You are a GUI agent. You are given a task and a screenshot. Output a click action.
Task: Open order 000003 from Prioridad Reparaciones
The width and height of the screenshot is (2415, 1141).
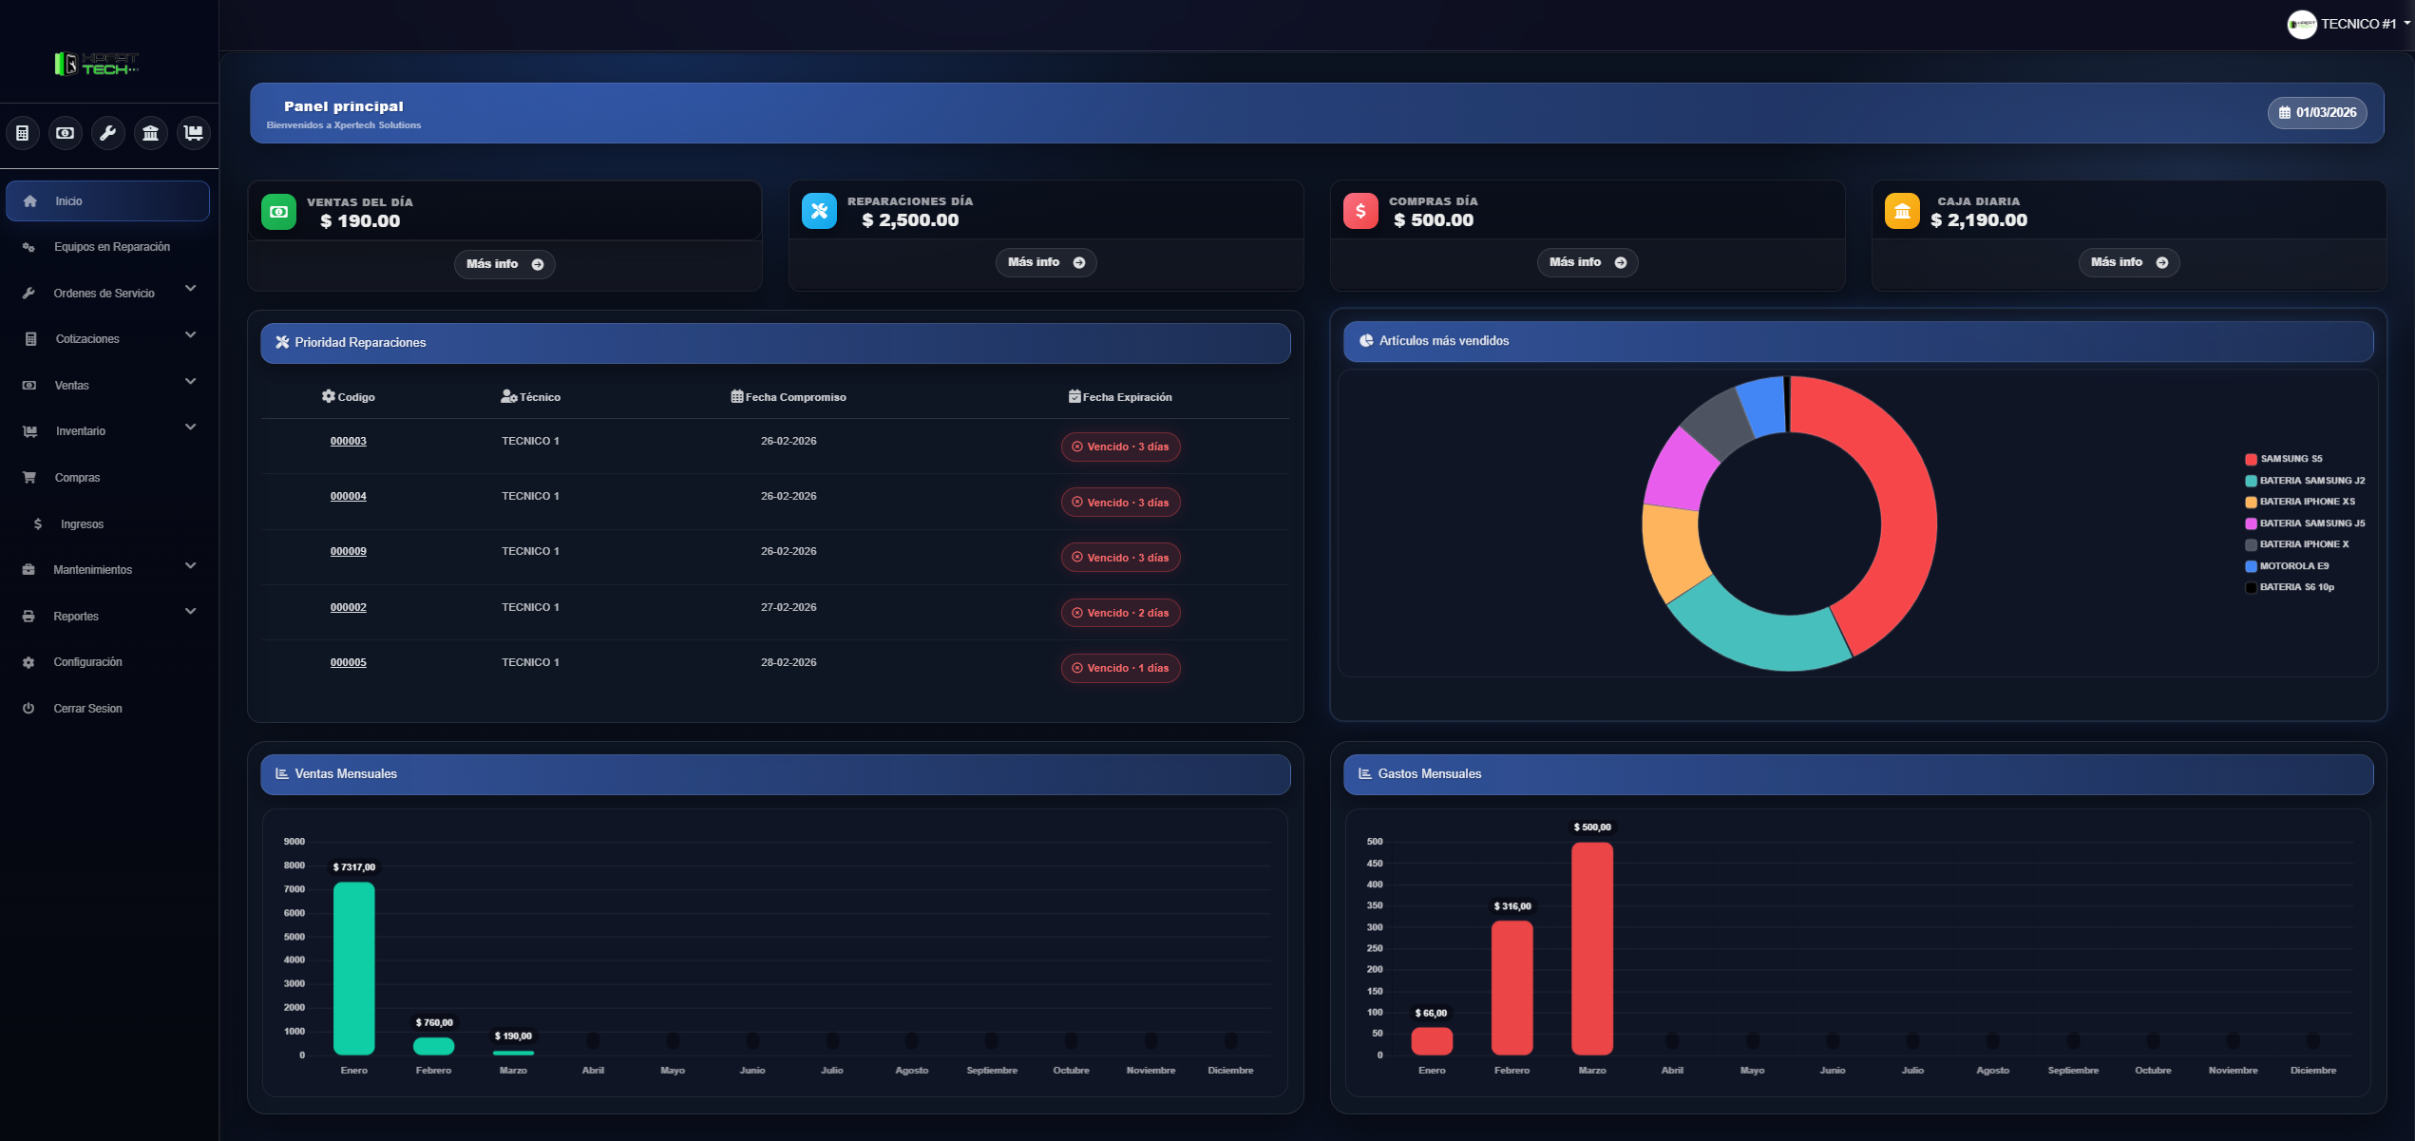(349, 440)
